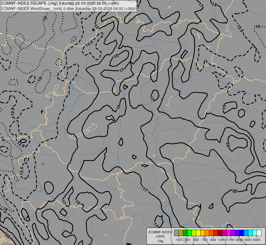The image size is (266, 245).
Task: Choose the amber gold legend swatch
Action: [202, 233]
